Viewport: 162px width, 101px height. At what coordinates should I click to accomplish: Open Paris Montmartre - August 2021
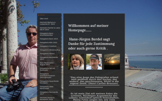[49, 64]
